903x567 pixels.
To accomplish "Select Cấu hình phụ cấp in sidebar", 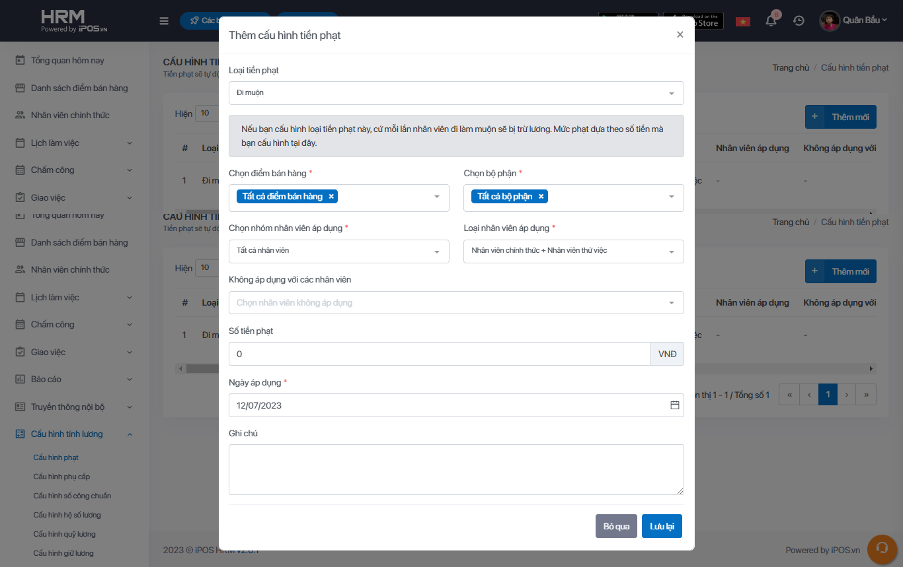I will (x=61, y=477).
